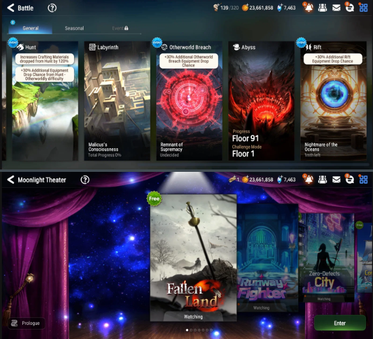Open notifications bell in Moonlight Theater

pyautogui.click(x=308, y=179)
